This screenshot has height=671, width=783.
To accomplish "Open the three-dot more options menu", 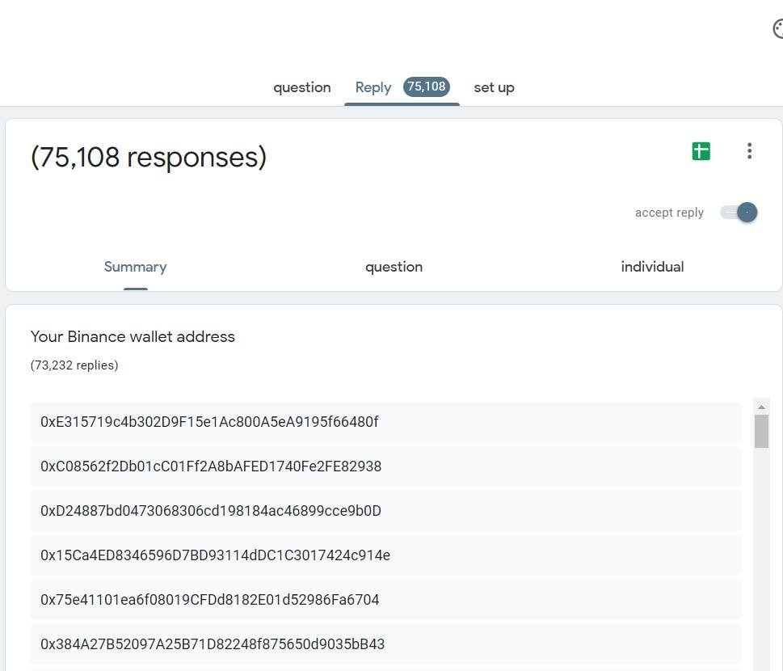I will (749, 151).
